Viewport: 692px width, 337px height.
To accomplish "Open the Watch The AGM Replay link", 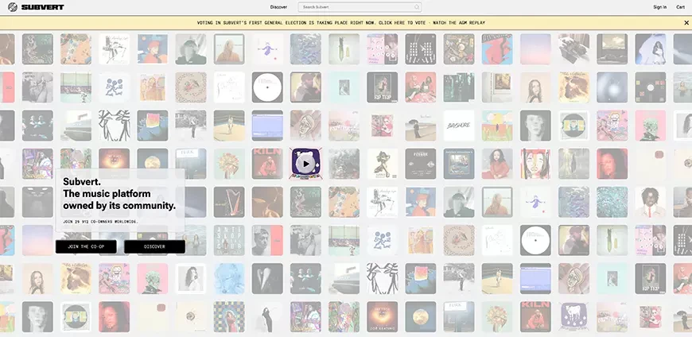I will (459, 22).
